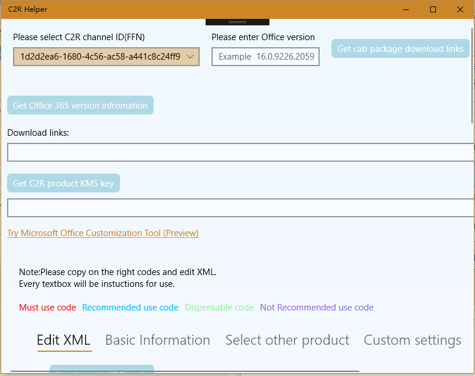Select the blue Recommended use code label
475x376 pixels.
click(130, 308)
